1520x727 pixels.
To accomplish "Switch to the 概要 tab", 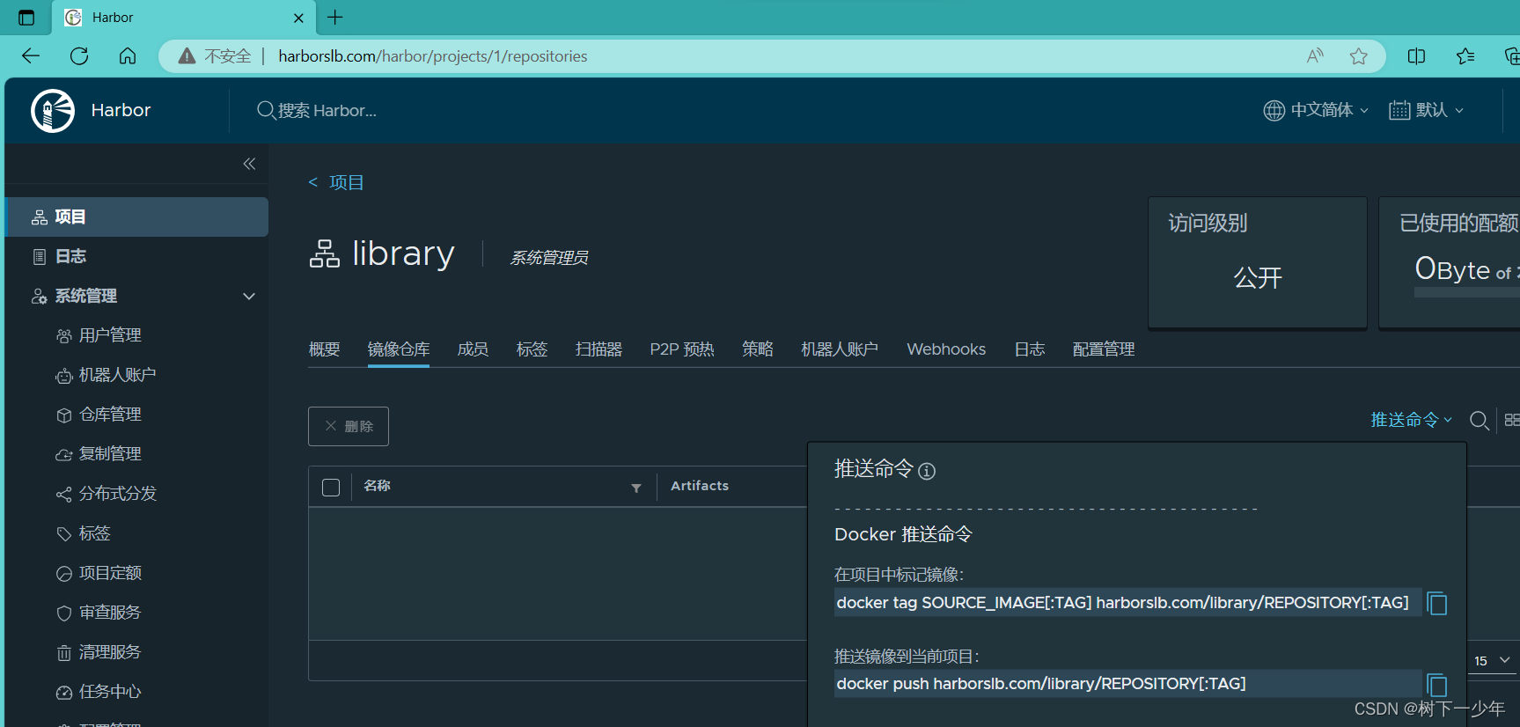I will (x=324, y=349).
